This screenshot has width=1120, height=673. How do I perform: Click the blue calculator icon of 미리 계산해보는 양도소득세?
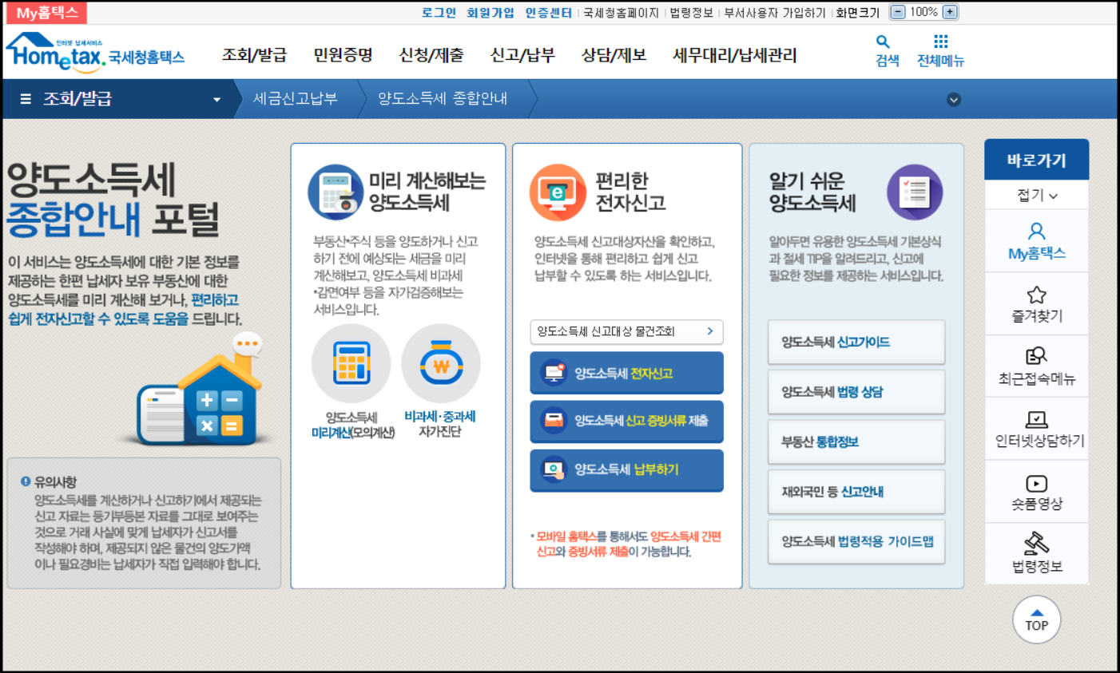point(336,192)
